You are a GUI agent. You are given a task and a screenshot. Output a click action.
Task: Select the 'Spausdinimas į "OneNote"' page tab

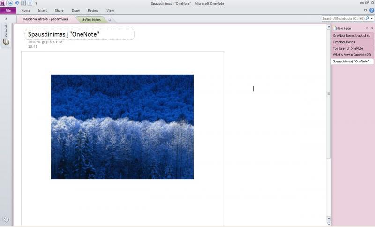352,61
